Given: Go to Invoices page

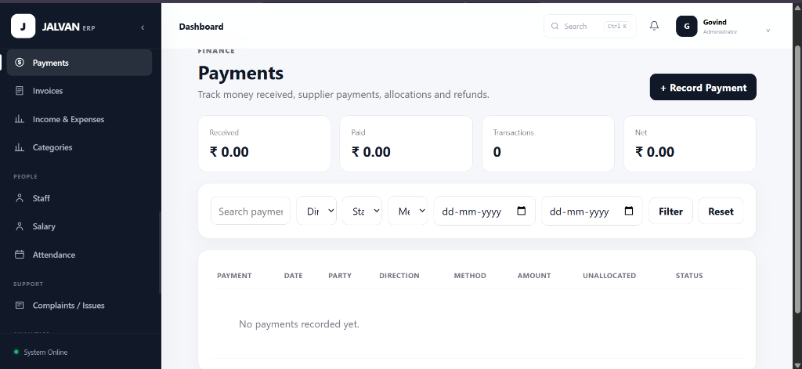Looking at the screenshot, I should (x=79, y=91).
